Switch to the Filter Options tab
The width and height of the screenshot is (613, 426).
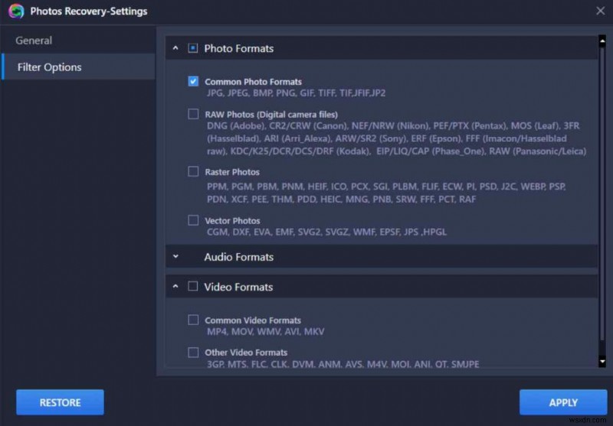(51, 67)
